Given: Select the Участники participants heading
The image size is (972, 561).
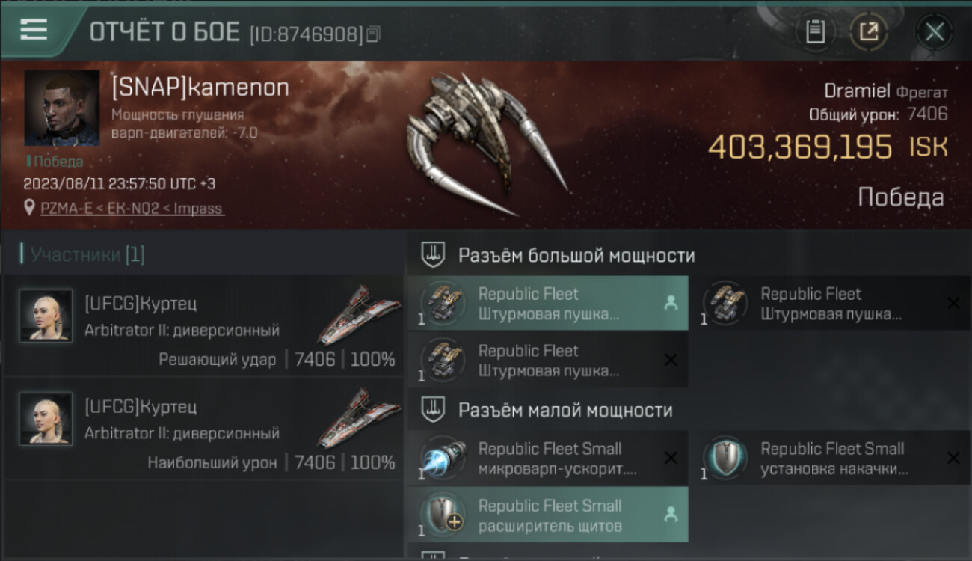Looking at the screenshot, I should click(87, 254).
